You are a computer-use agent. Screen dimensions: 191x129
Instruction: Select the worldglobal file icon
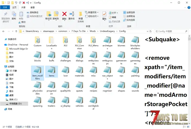click(x=93, y=100)
